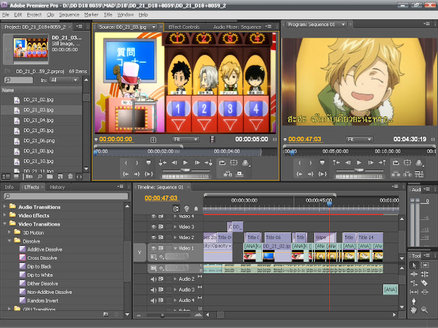
Task: Toggle Snap in the Timeline panel
Action: (x=176, y=208)
